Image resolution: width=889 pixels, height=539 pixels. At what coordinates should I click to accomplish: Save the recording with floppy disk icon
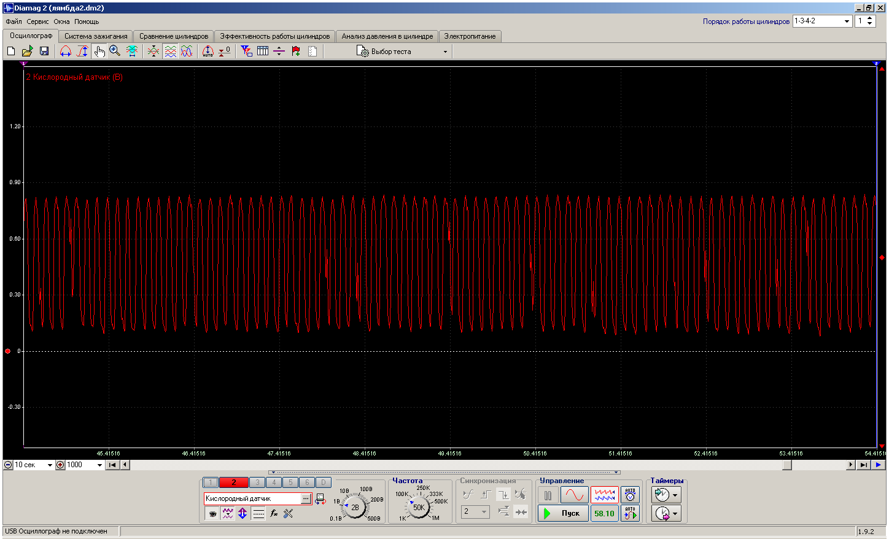44,52
